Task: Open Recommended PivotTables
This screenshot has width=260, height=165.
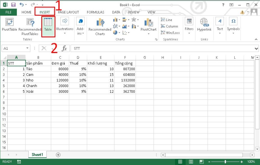Action: 30,27
